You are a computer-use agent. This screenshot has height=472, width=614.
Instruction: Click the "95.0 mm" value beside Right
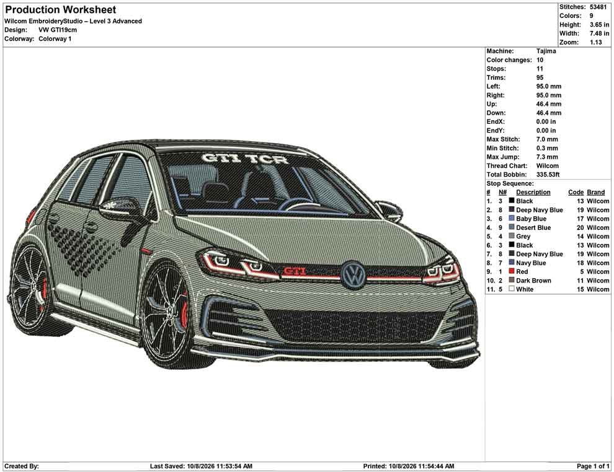pyautogui.click(x=549, y=95)
